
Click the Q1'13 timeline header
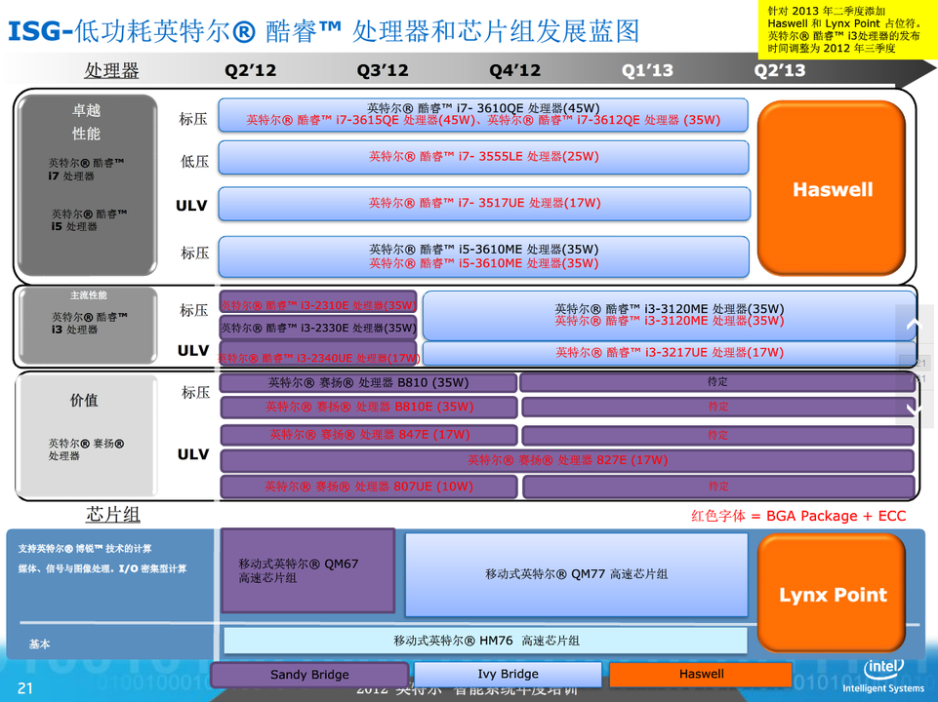[647, 70]
